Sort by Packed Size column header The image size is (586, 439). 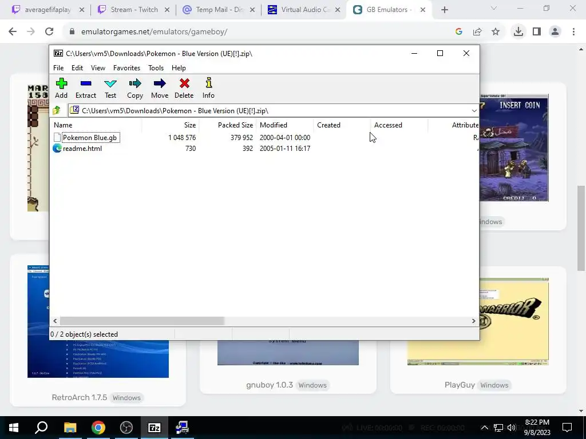(227, 125)
